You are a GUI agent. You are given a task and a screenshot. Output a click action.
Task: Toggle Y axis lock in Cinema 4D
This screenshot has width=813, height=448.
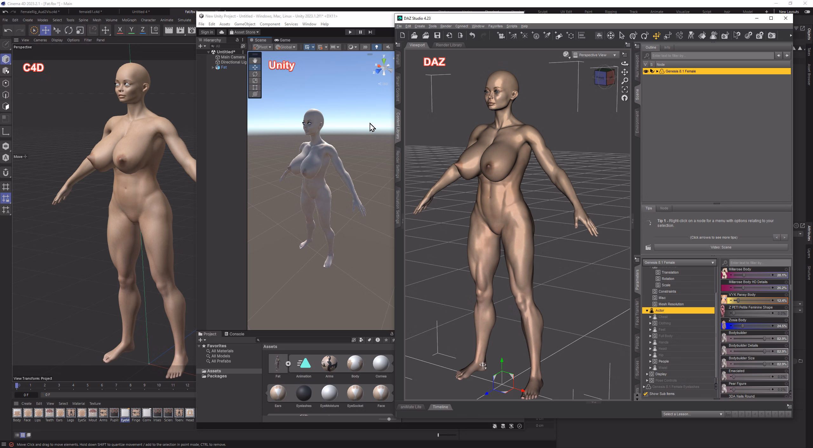click(131, 30)
